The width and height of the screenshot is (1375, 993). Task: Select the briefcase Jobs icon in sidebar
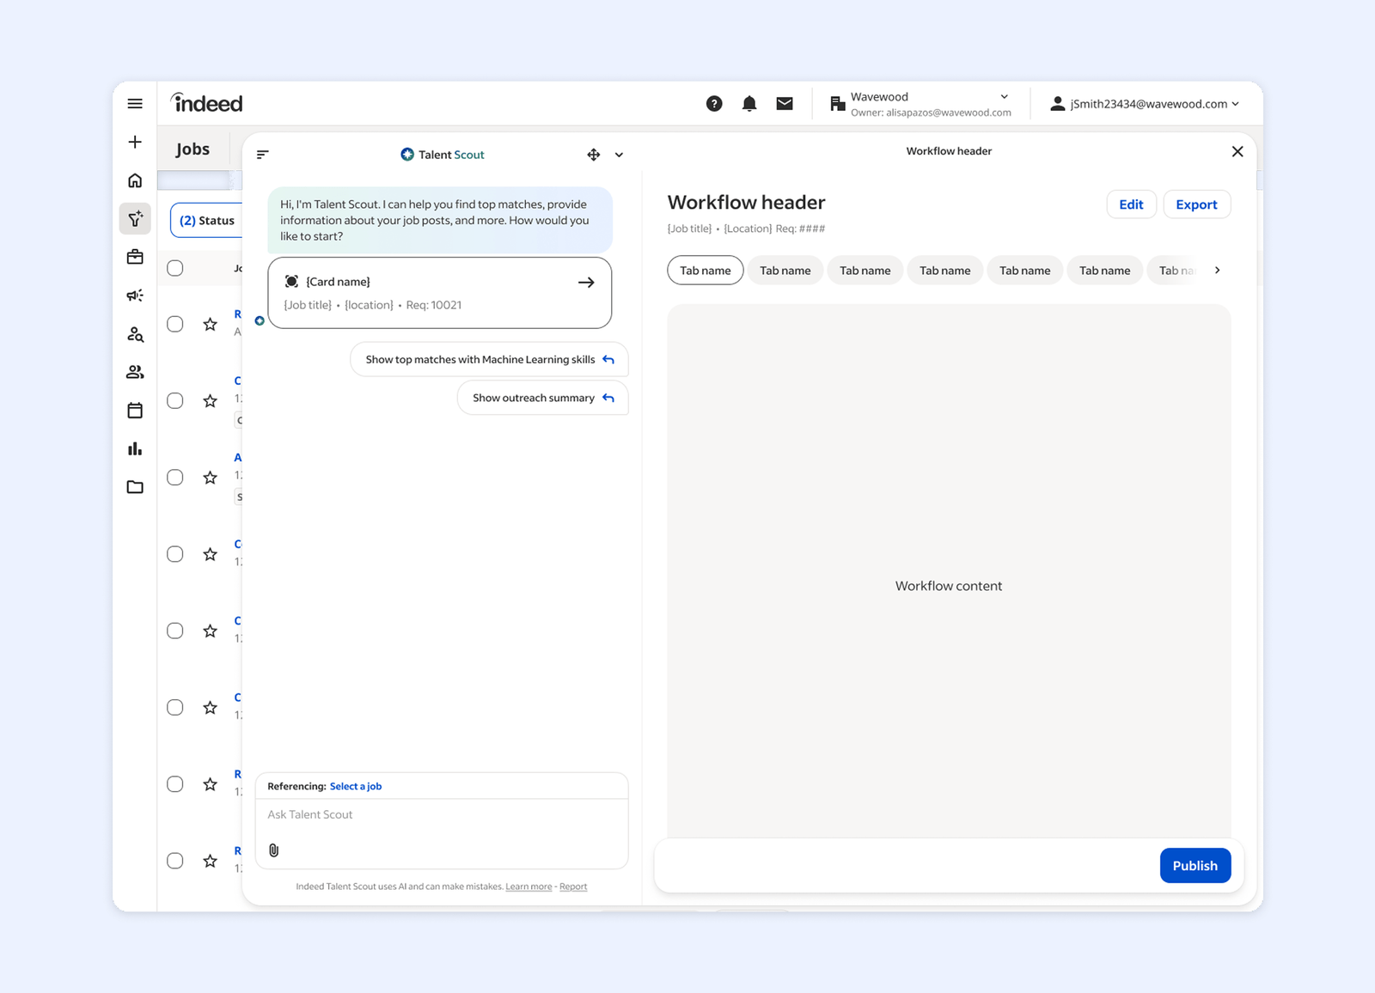pyautogui.click(x=135, y=256)
